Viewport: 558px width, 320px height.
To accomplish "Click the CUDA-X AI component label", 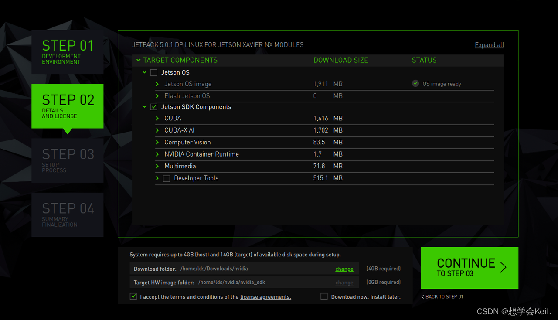I will click(x=179, y=130).
